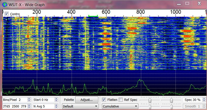Screen dimensions: 207x110
Task: Disable the Flatten checkbox
Action: coord(104,100)
